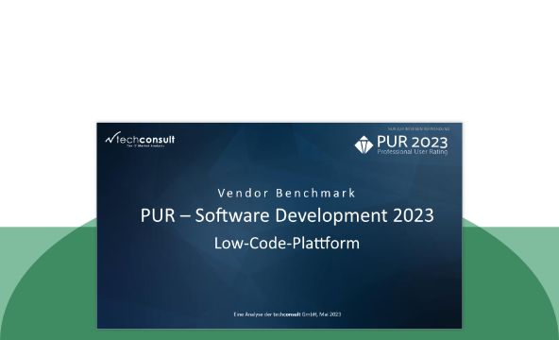The width and height of the screenshot is (559, 340).
Task: Click the techconsult logo
Action: tap(140, 139)
